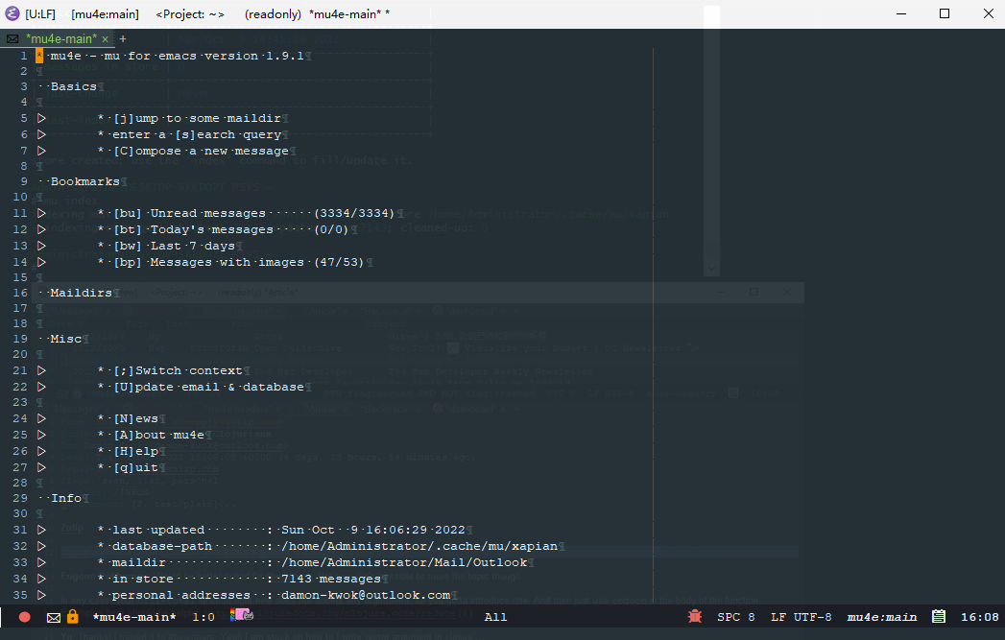Click the /home/Administrator/.cache/mu/xapian path

click(x=419, y=546)
